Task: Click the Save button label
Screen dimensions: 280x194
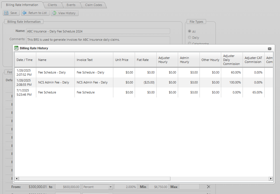Action: pyautogui.click(x=14, y=13)
